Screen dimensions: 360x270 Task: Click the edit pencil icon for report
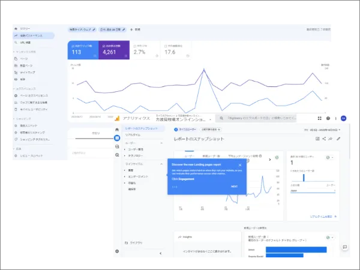[338, 139]
